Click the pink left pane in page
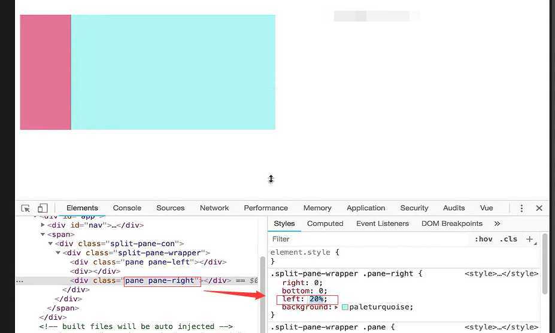555x333 pixels. (46, 72)
